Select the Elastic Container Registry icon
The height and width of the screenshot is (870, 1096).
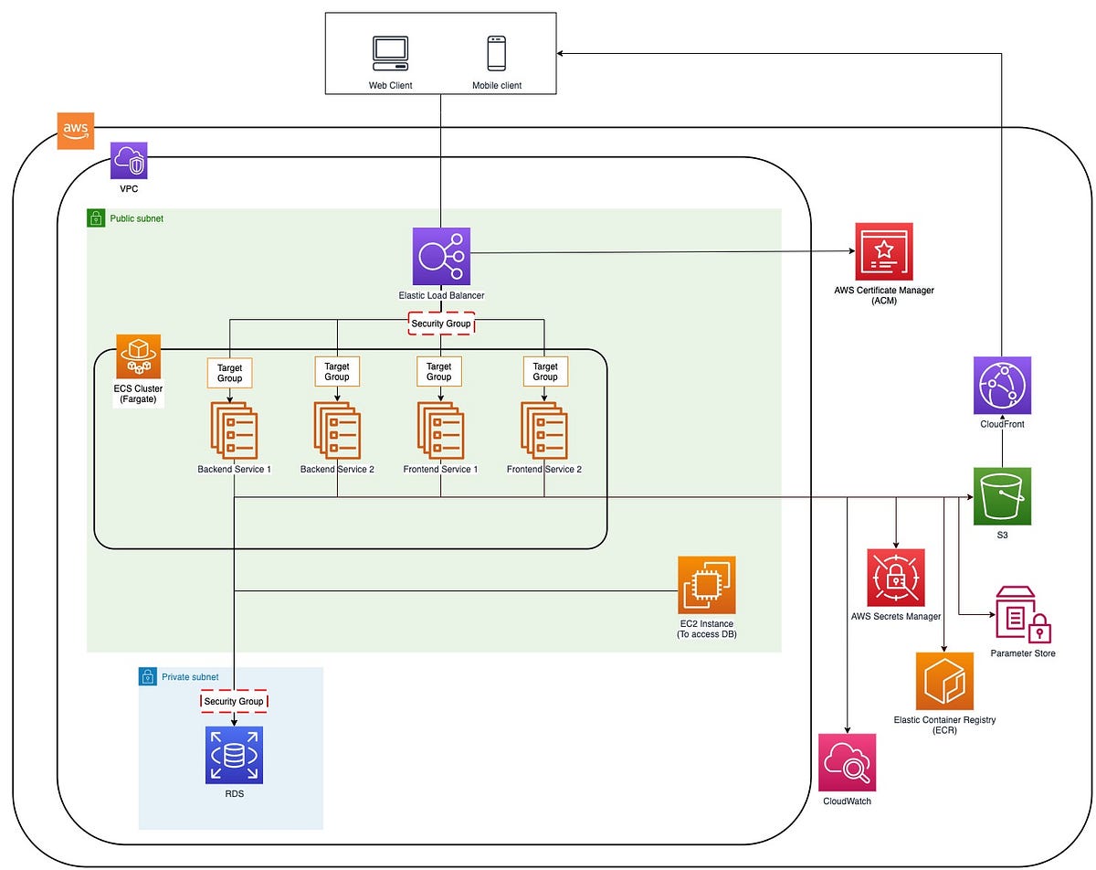click(x=945, y=680)
